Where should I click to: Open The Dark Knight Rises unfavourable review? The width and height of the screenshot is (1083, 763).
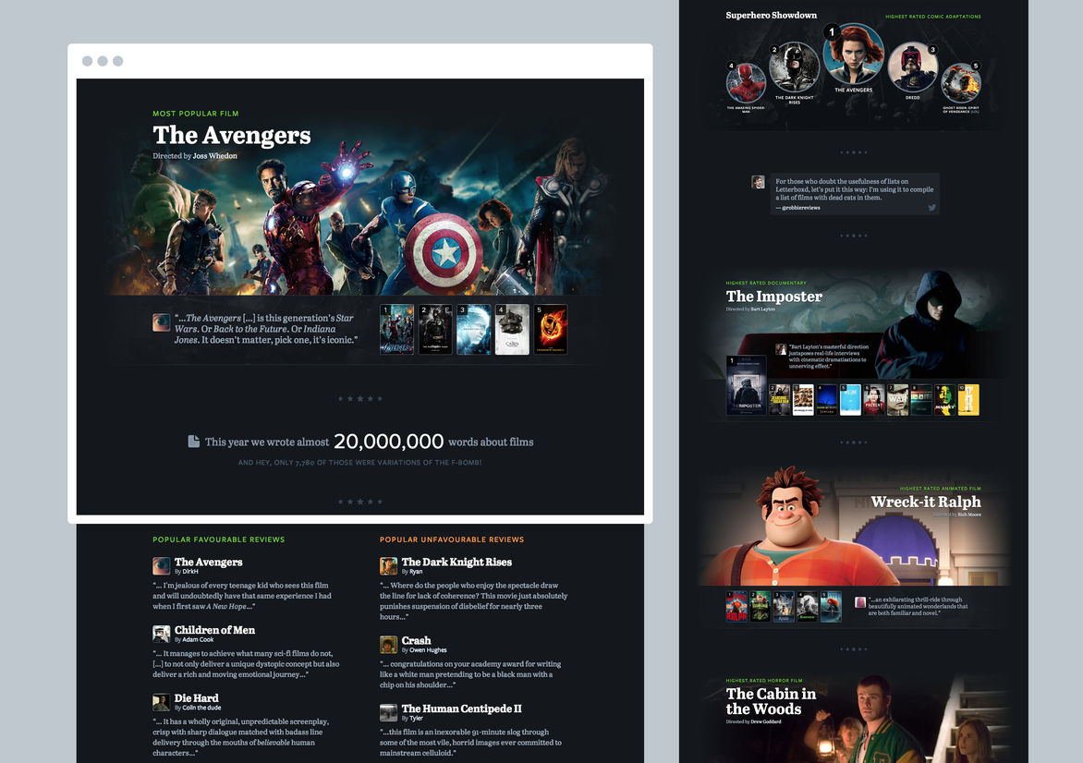pos(456,562)
